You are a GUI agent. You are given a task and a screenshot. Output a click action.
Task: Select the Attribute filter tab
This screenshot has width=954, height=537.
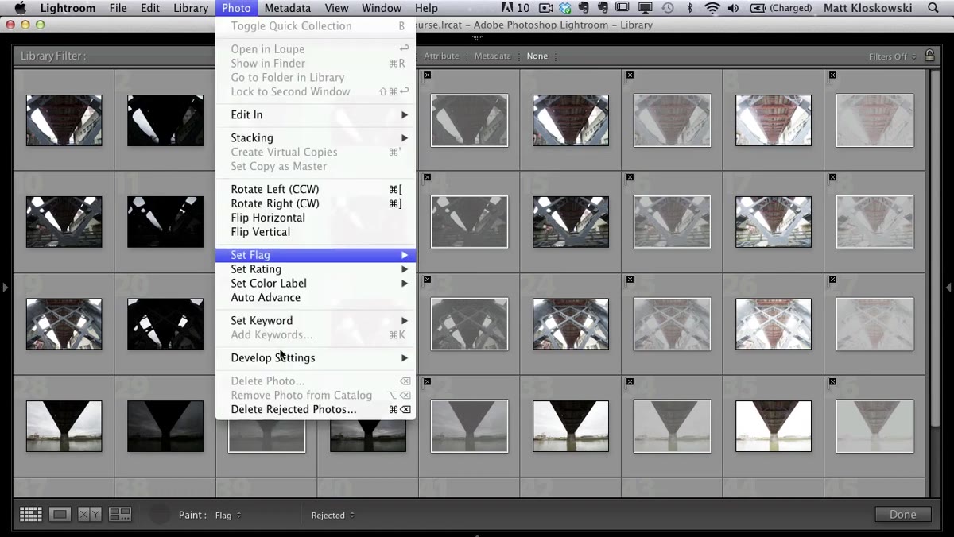(x=441, y=56)
